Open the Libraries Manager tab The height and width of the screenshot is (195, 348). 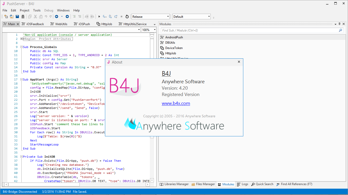tap(174, 184)
